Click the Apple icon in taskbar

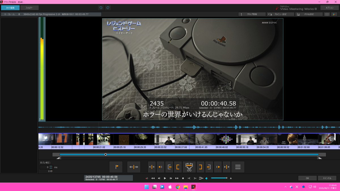pos(170,187)
